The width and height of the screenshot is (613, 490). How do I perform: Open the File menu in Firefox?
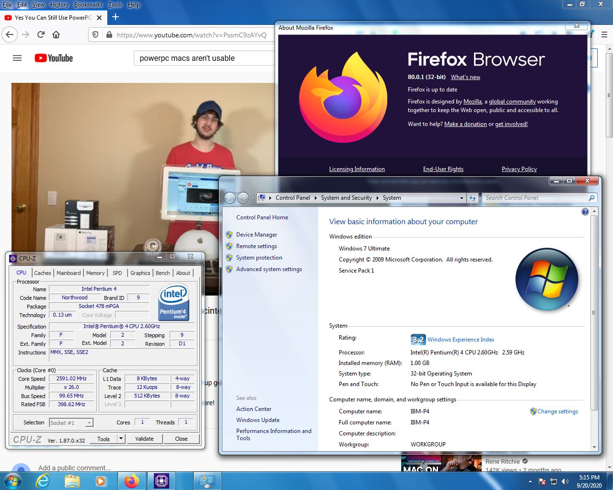pos(7,5)
